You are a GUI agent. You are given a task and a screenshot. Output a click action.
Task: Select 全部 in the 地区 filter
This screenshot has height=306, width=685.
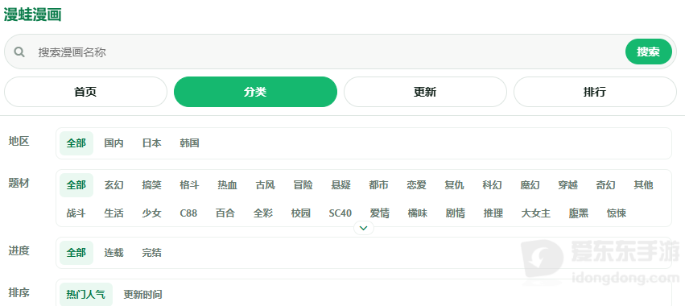76,143
